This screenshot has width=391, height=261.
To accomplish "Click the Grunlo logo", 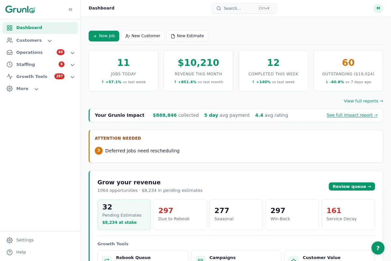I will pyautogui.click(x=20, y=9).
